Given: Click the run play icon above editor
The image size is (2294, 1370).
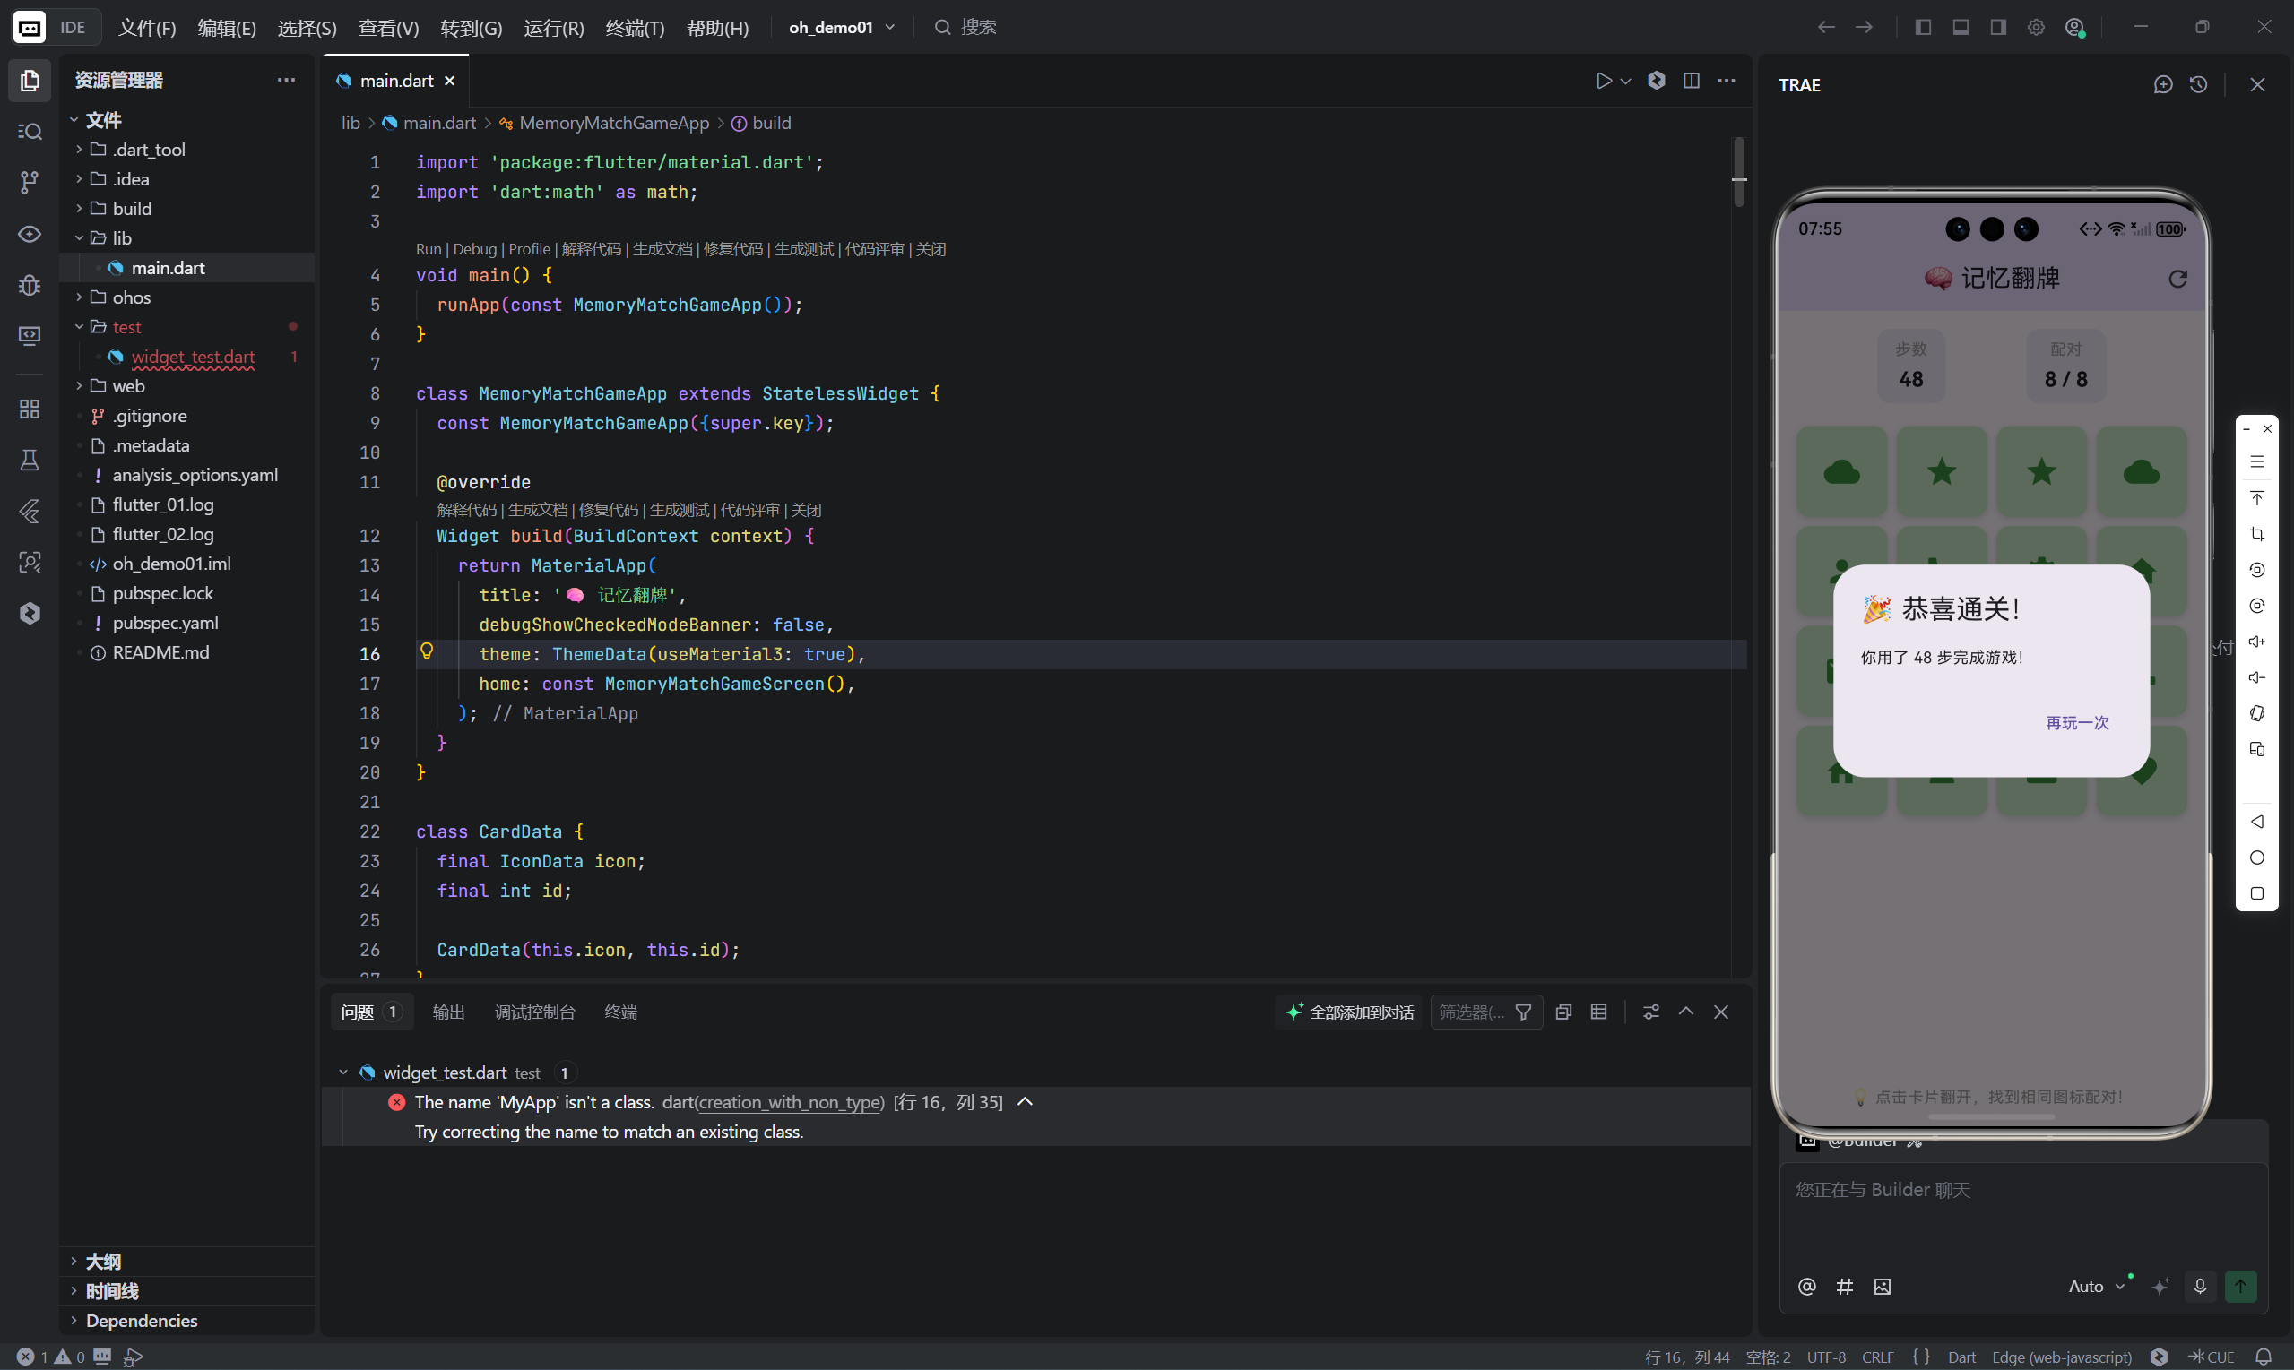Looking at the screenshot, I should [1603, 81].
